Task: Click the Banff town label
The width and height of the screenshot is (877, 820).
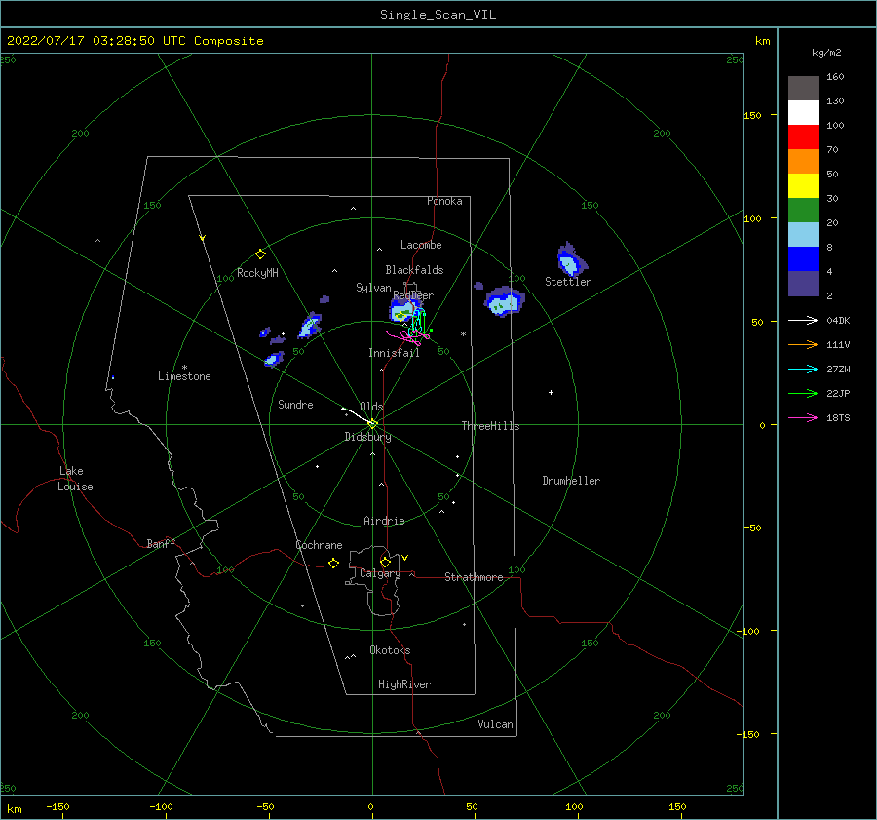Action: click(x=161, y=543)
